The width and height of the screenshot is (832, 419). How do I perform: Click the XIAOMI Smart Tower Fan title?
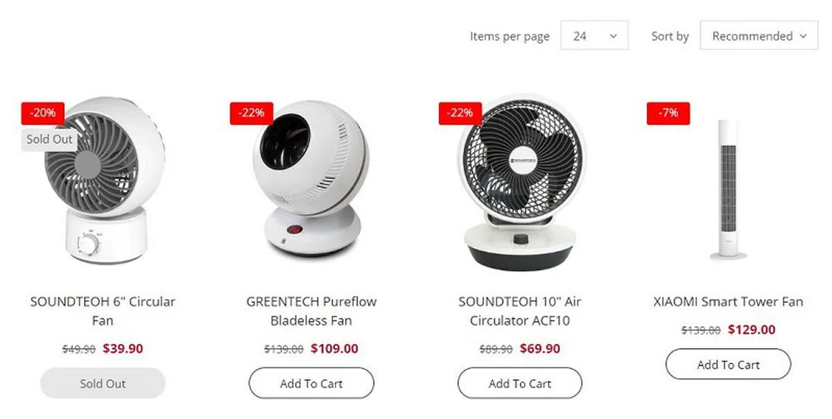point(729,302)
